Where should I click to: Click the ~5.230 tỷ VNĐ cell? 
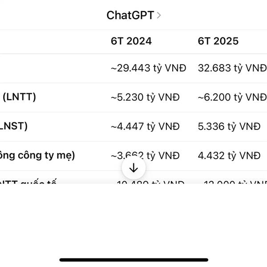coord(145,97)
